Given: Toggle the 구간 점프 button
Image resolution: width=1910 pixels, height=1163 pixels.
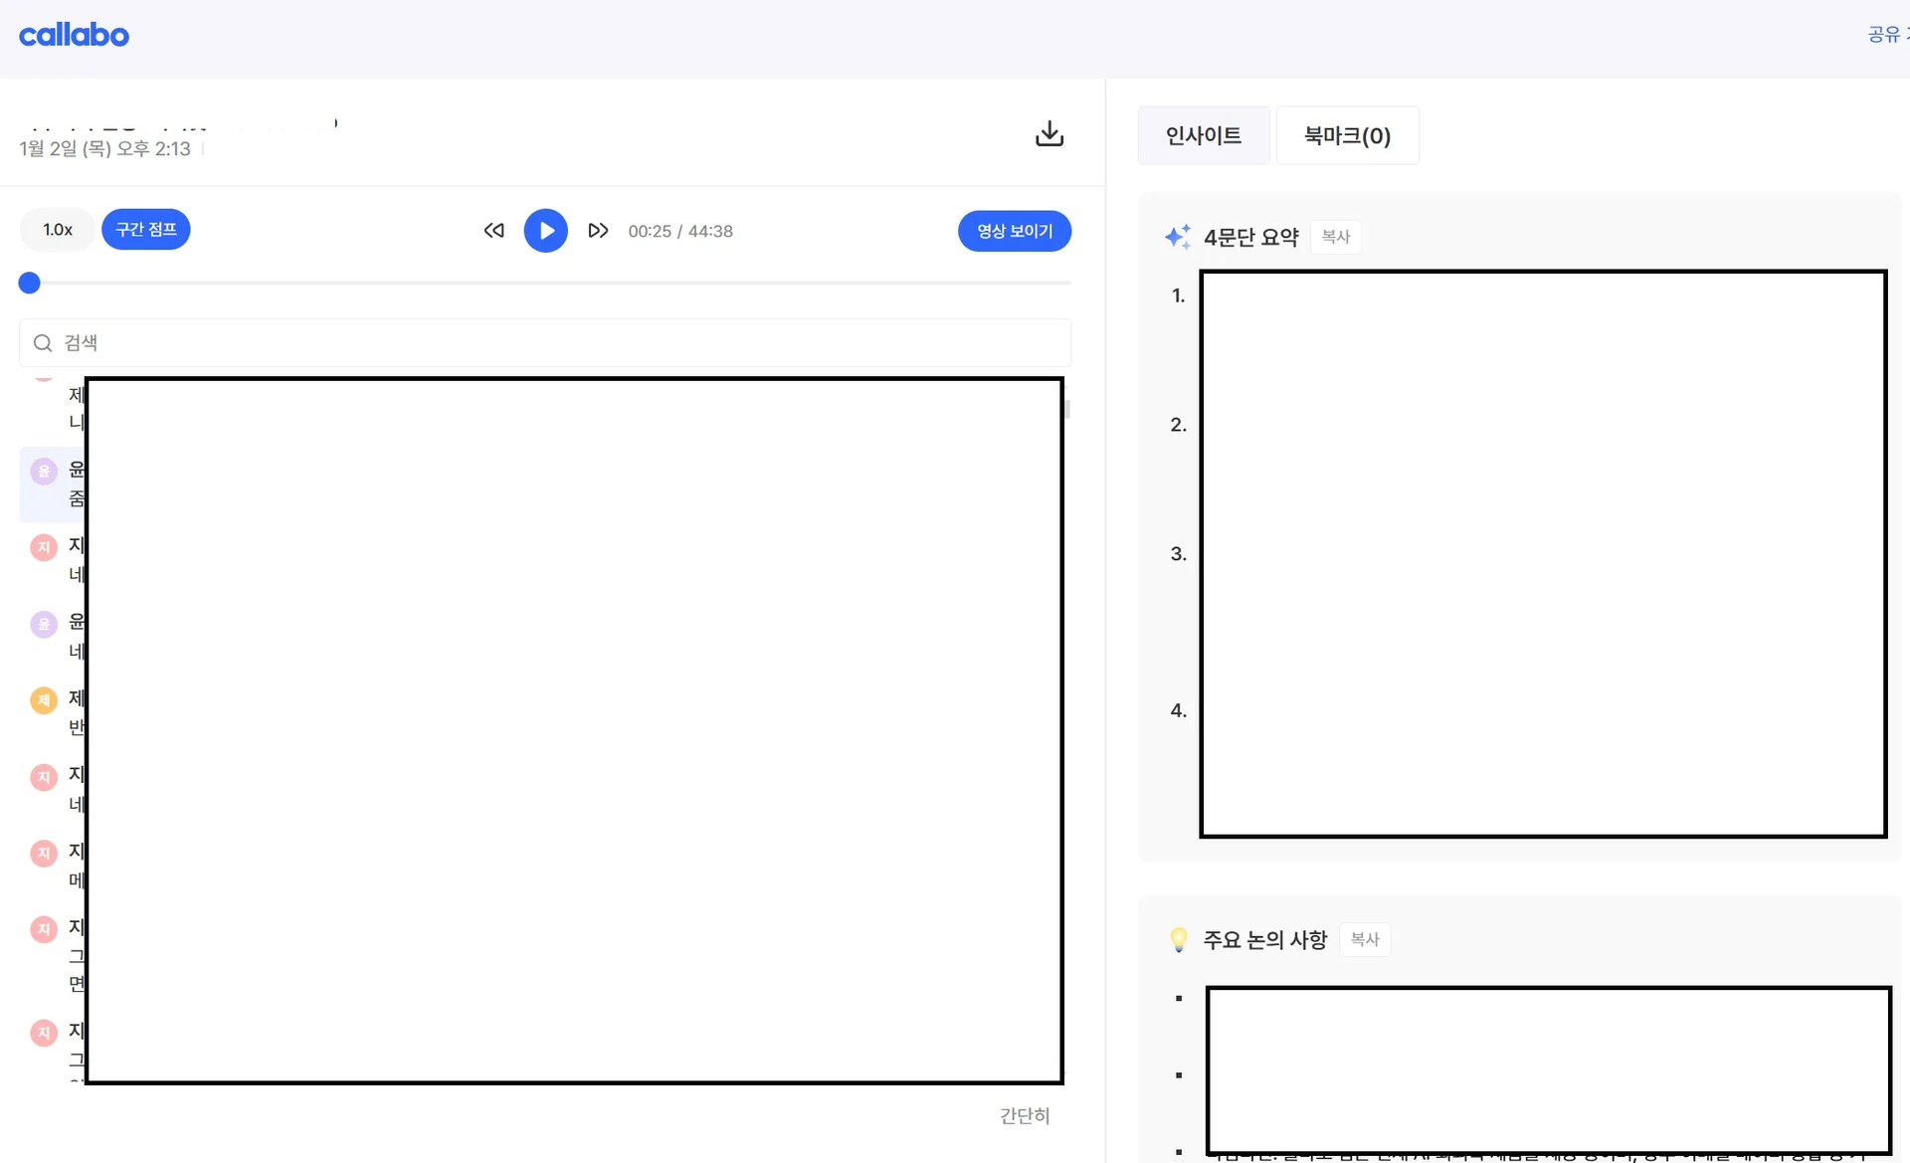Looking at the screenshot, I should pos(145,230).
